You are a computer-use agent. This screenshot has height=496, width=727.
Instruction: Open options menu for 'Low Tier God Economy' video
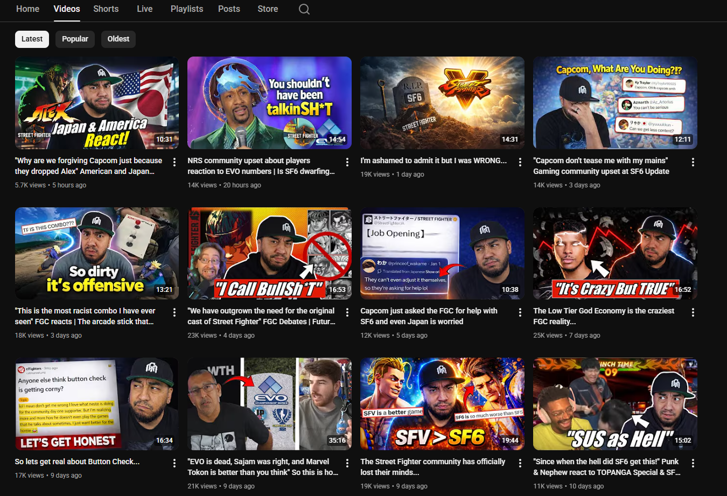click(693, 312)
